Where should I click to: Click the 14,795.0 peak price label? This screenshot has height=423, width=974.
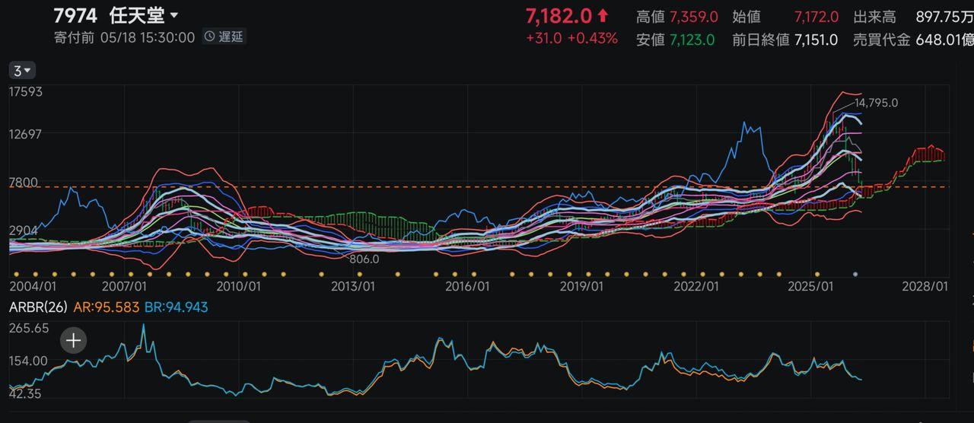(x=877, y=103)
